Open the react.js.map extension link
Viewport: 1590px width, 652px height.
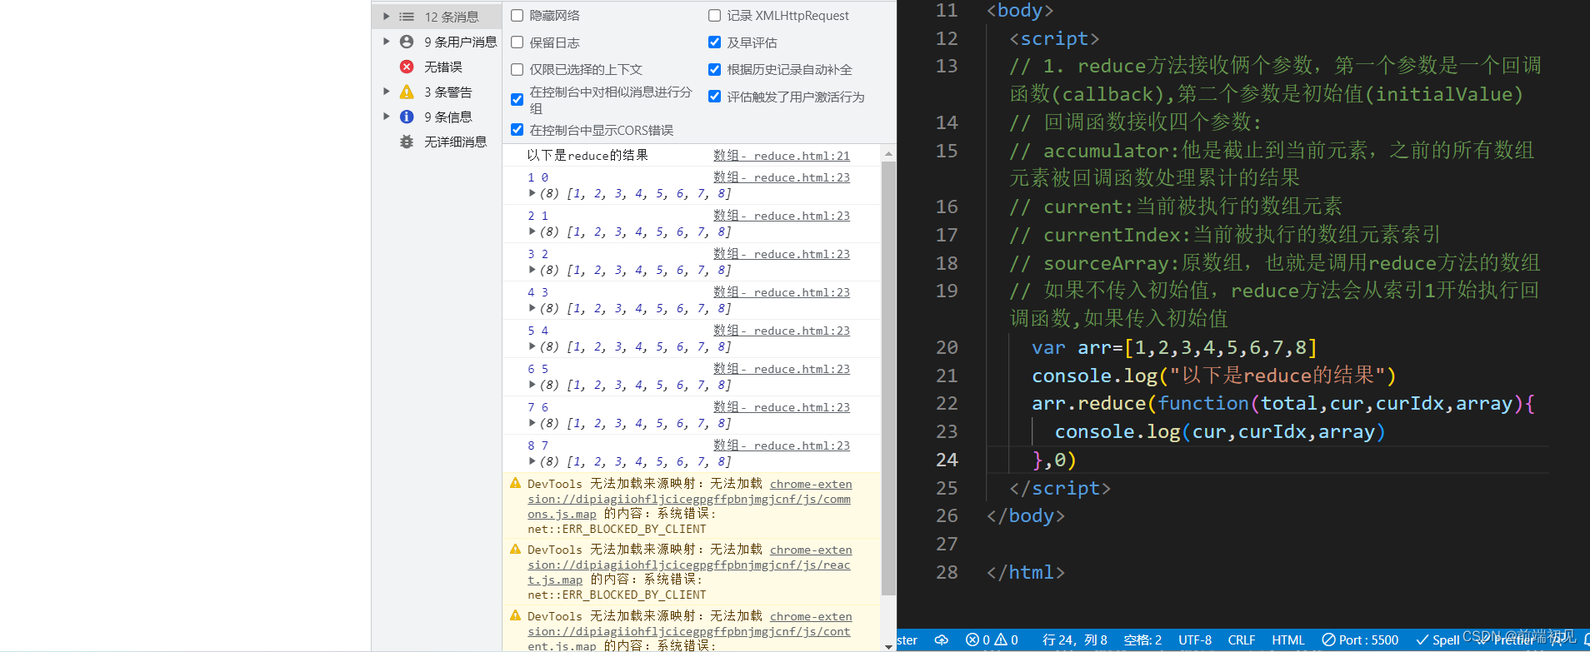click(689, 565)
